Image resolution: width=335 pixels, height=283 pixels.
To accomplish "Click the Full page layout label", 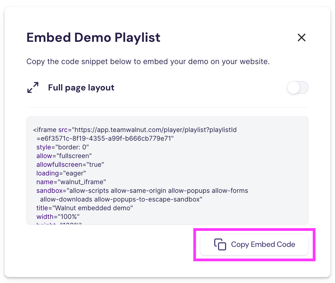I will pos(81,87).
